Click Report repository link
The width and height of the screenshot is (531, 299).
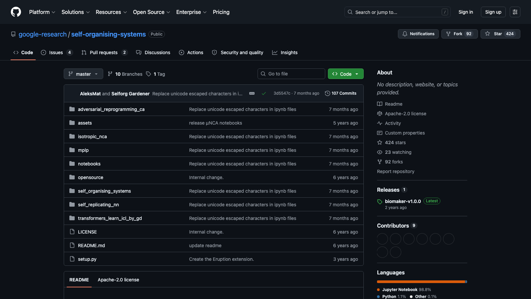click(x=396, y=171)
